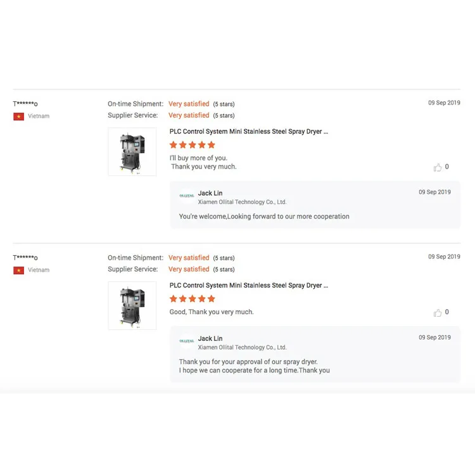Image resolution: width=475 pixels, height=475 pixels.
Task: Click Xiamen Ollital Technology in first reply
Action: tap(242, 202)
